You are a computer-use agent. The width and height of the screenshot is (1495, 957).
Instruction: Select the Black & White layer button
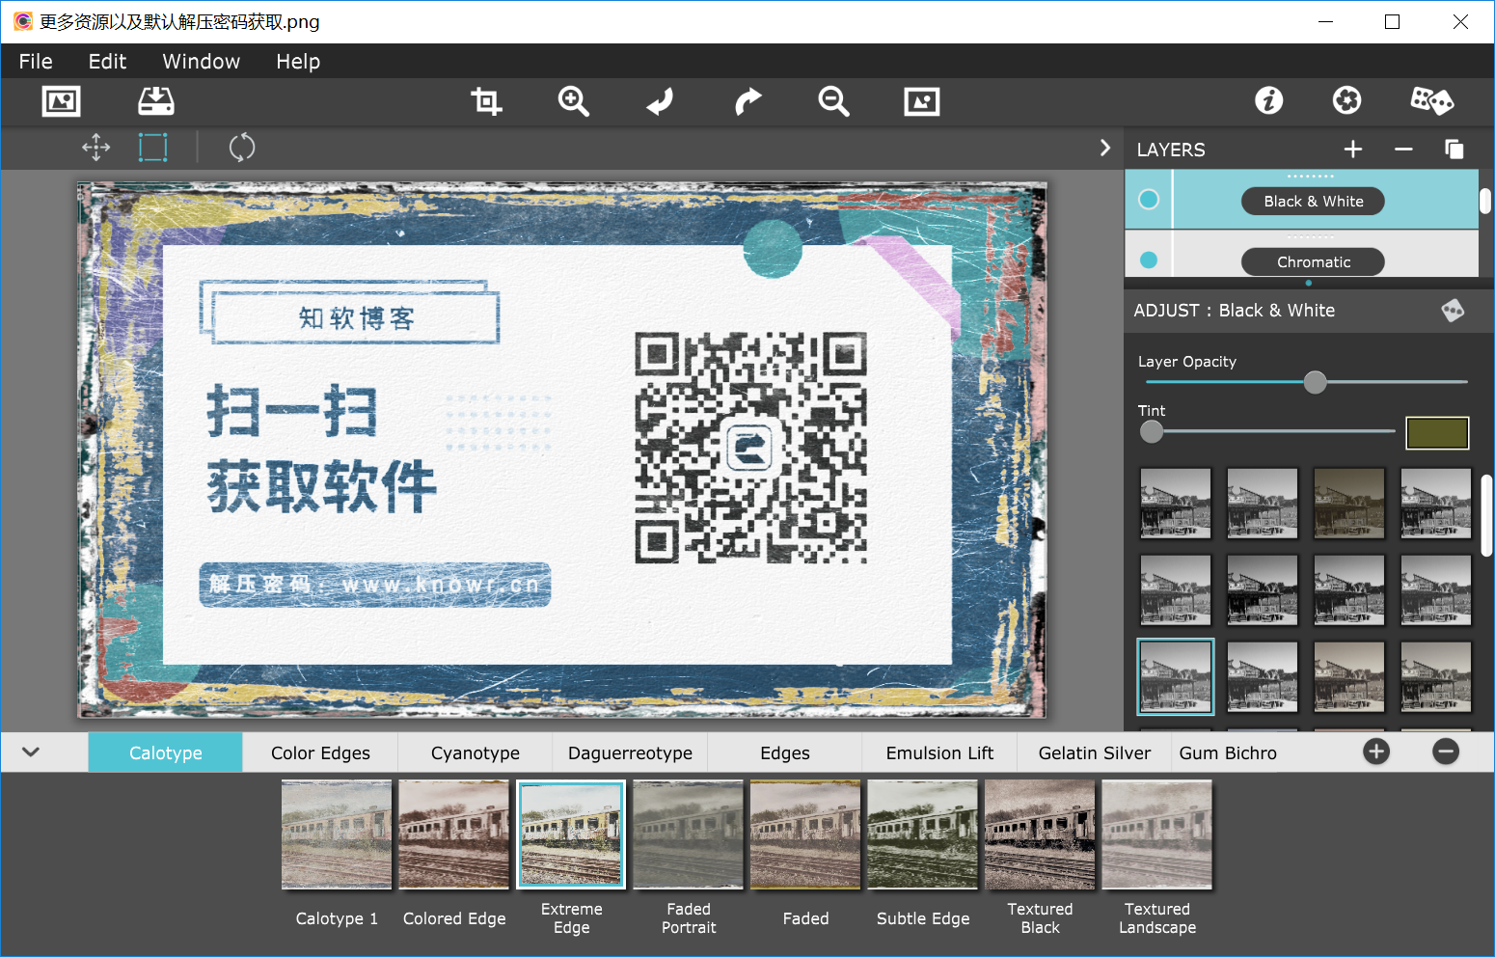point(1314,201)
